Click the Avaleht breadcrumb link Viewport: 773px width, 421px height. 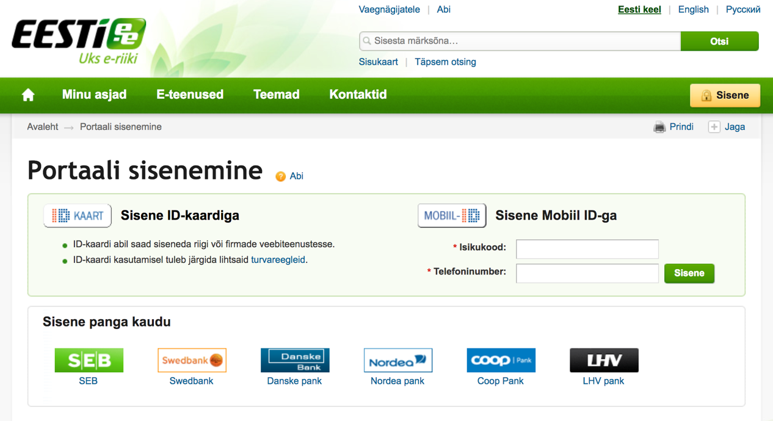42,127
